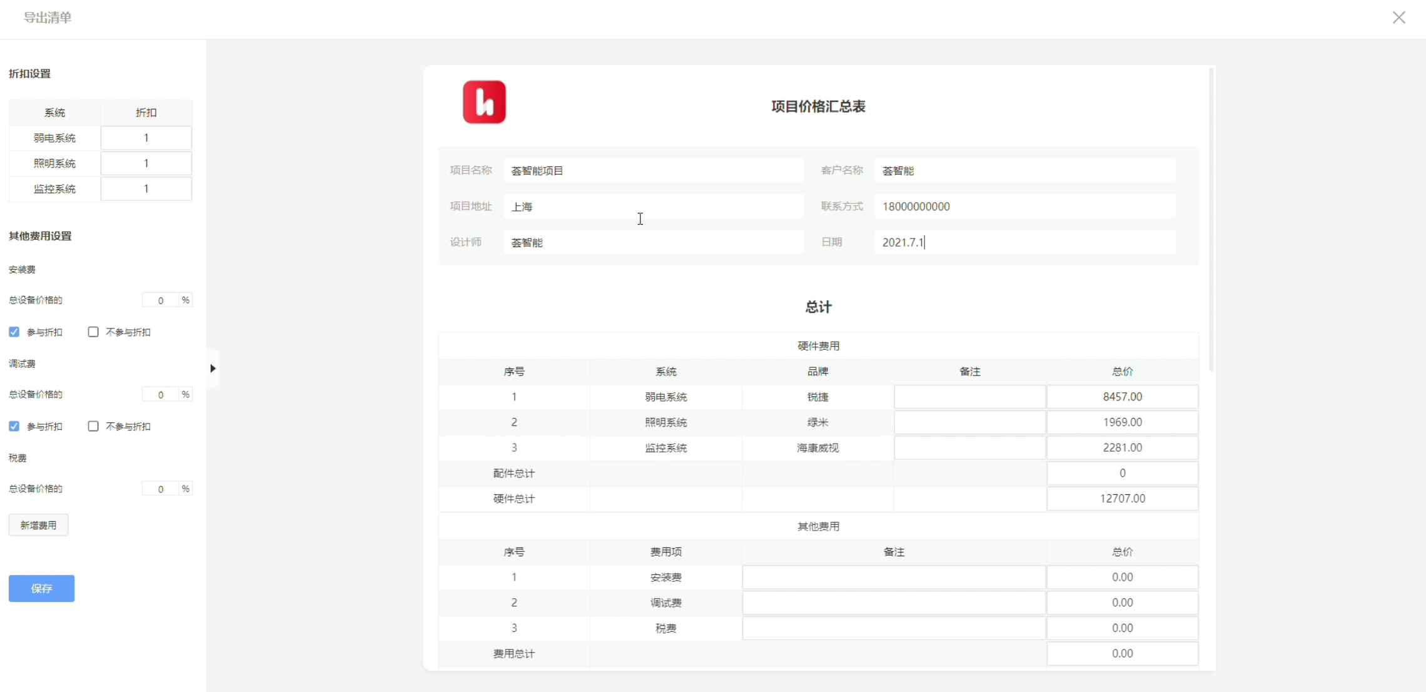Click the 备注 field for 照明系统 row

point(970,422)
